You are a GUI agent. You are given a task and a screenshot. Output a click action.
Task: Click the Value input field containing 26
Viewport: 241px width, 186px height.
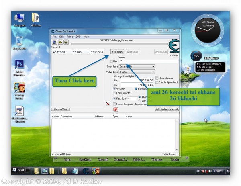tap(149, 61)
